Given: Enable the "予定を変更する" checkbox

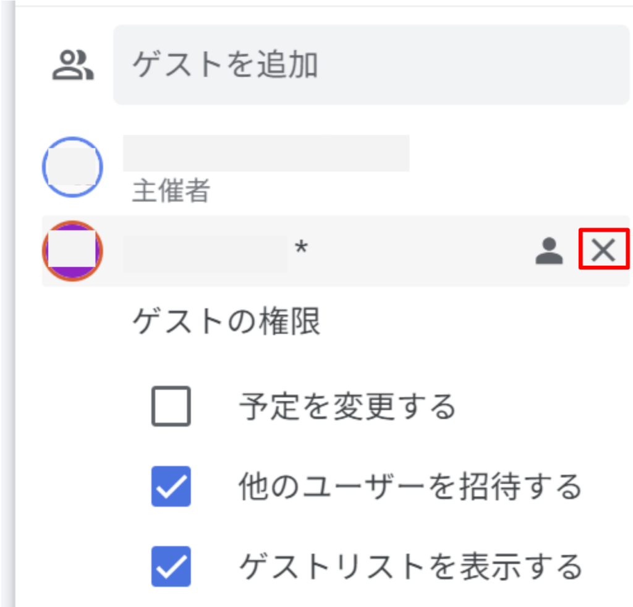Looking at the screenshot, I should (171, 406).
